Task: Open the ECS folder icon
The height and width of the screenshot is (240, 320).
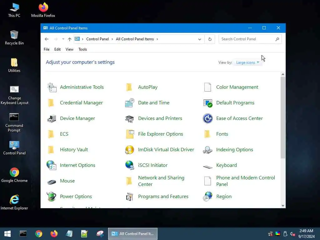Action: click(x=51, y=134)
